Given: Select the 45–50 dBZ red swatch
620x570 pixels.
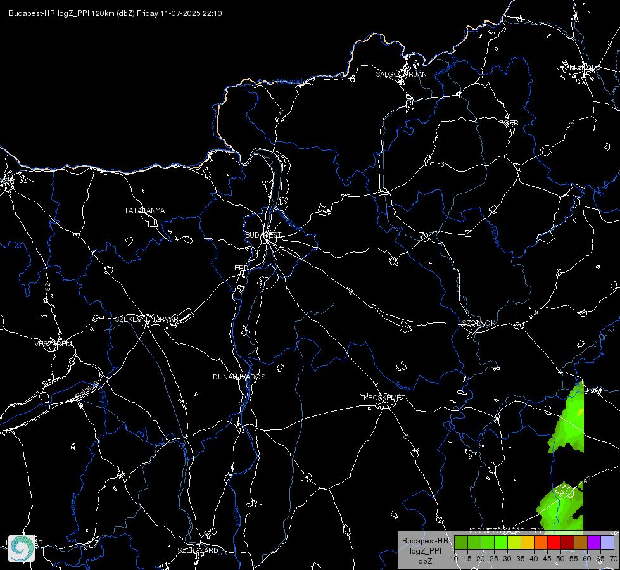Looking at the screenshot, I should pos(554,542).
